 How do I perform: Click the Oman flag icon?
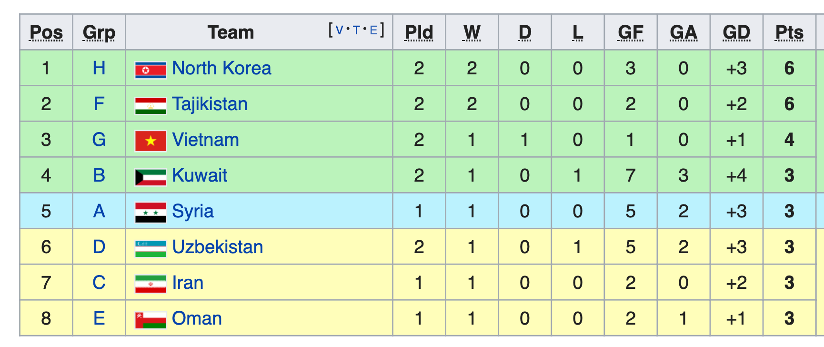coord(151,320)
